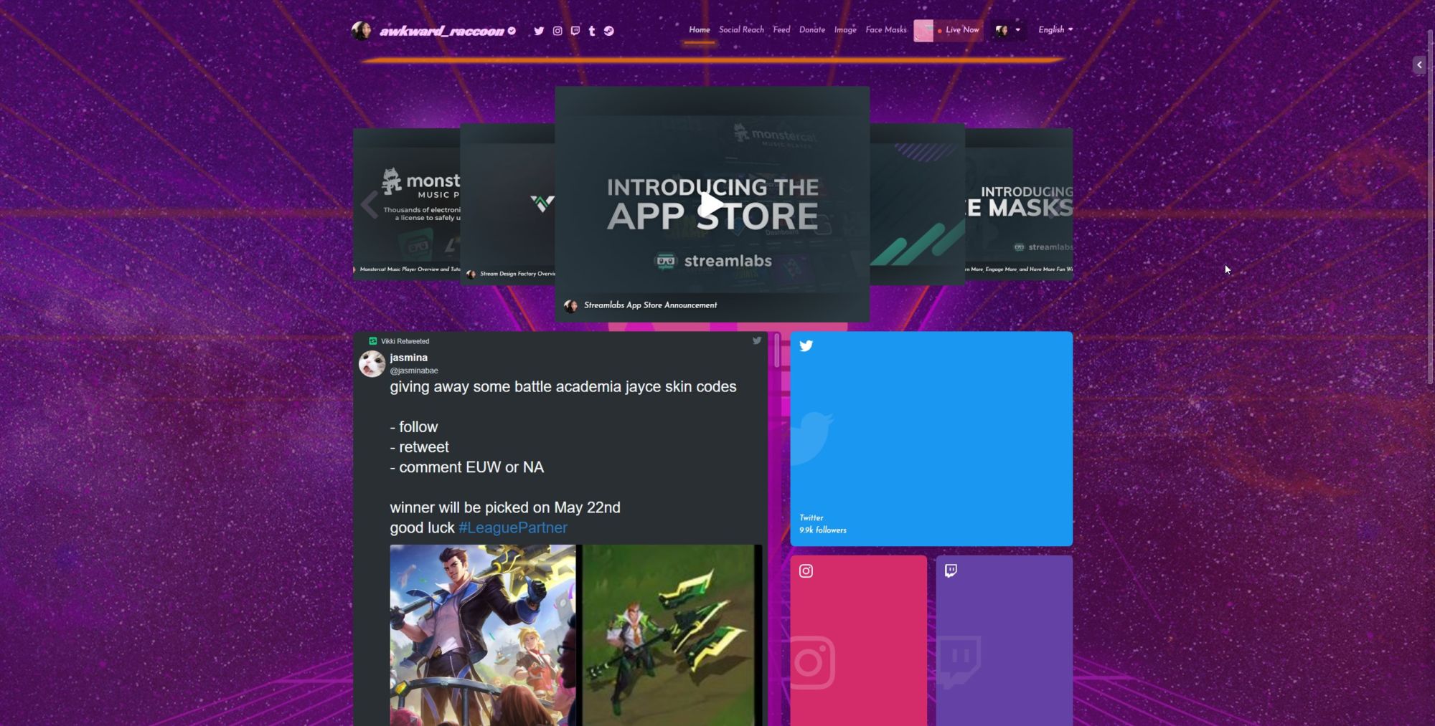The height and width of the screenshot is (726, 1435).
Task: Click the Tumblr icon in header
Action: pos(592,31)
